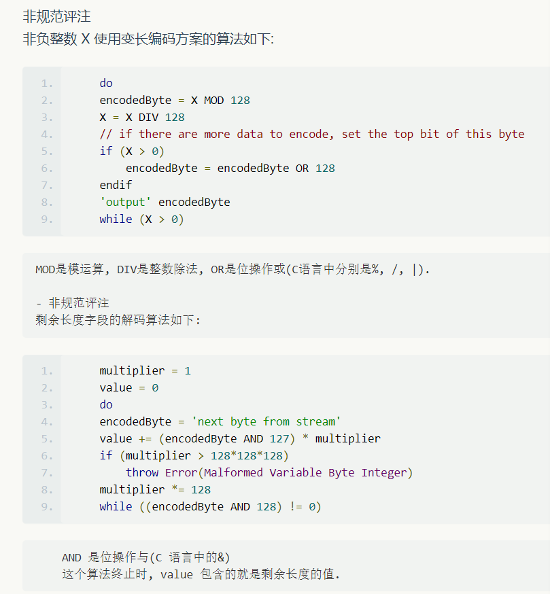
Task: Click 剩余长度字段的解码算法如下 sentence
Action: (x=118, y=320)
